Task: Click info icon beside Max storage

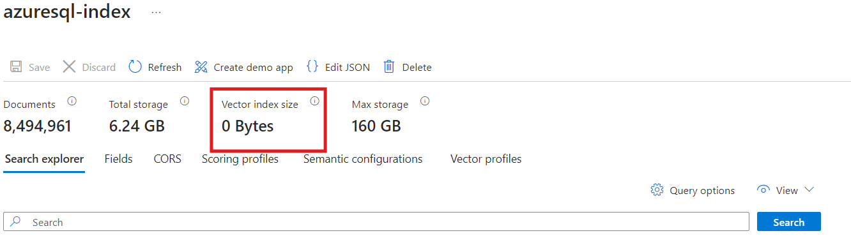Action: [x=425, y=101]
